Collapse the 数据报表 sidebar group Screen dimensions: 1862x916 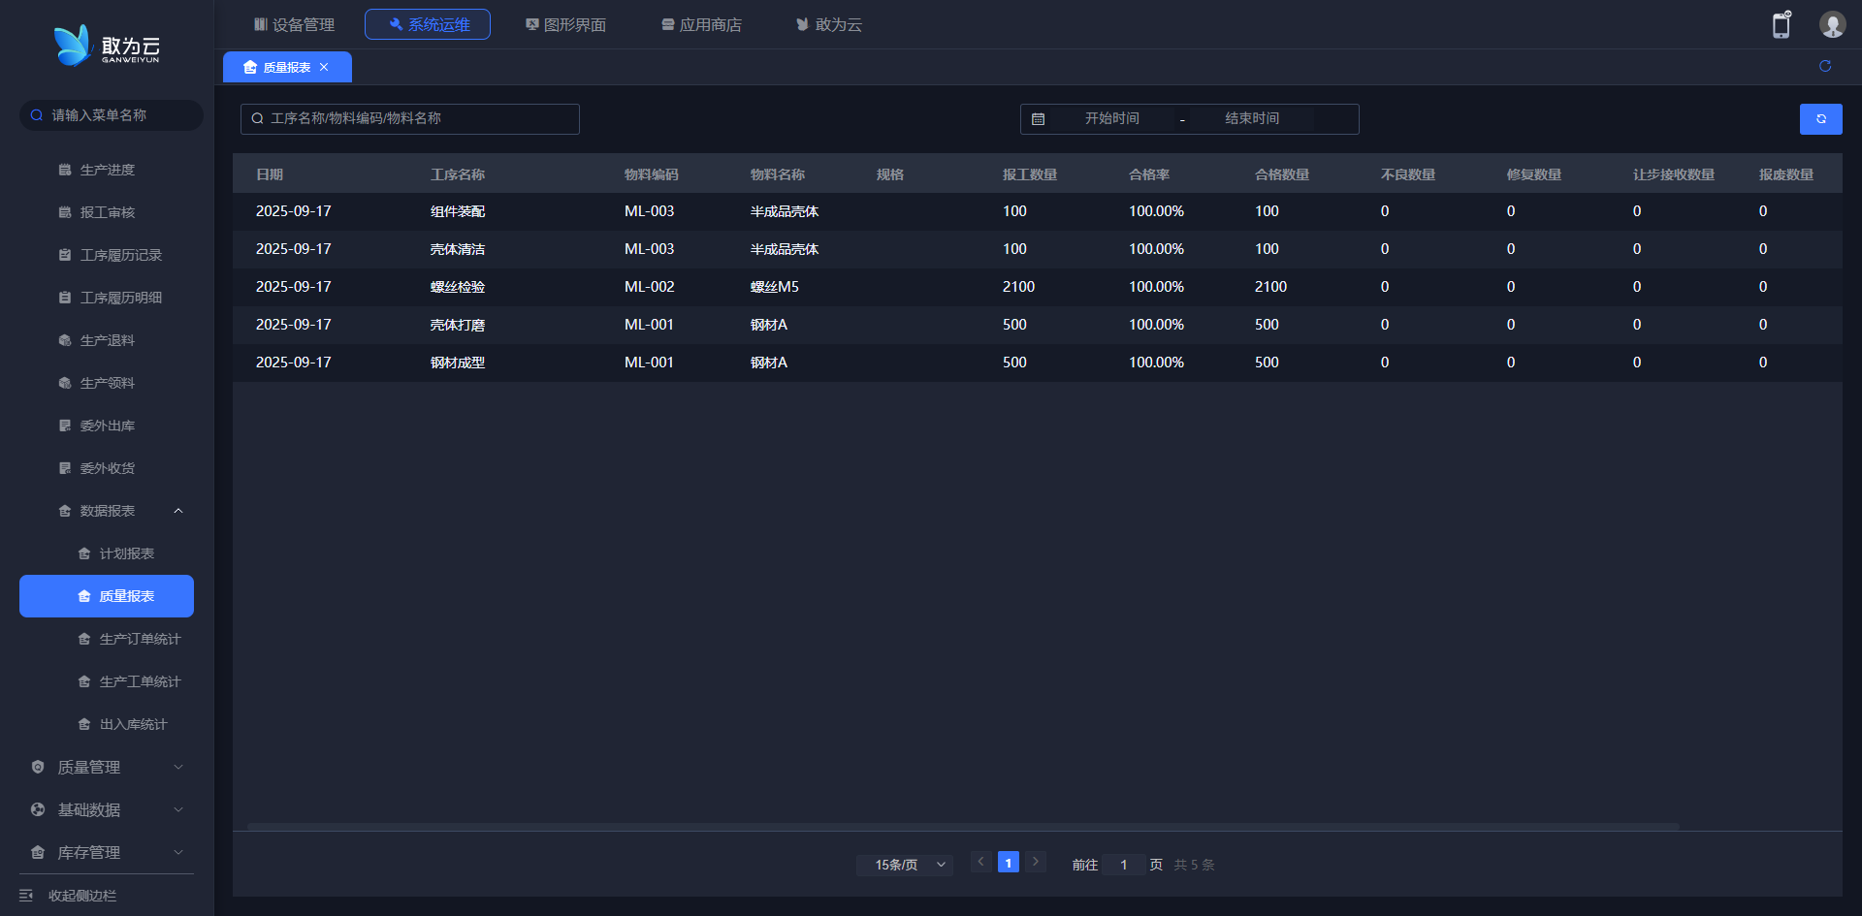178,511
